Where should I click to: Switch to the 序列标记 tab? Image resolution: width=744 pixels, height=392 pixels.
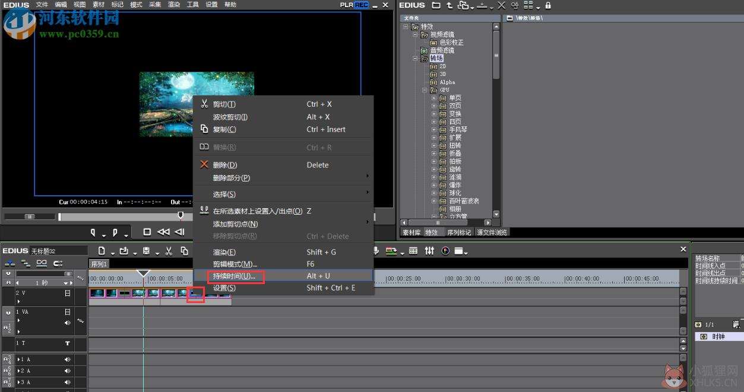point(459,232)
